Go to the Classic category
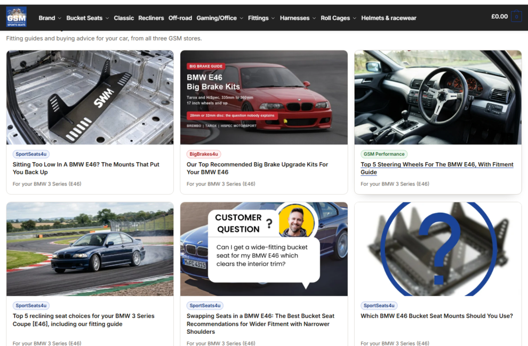Image resolution: width=528 pixels, height=346 pixels. (124, 18)
